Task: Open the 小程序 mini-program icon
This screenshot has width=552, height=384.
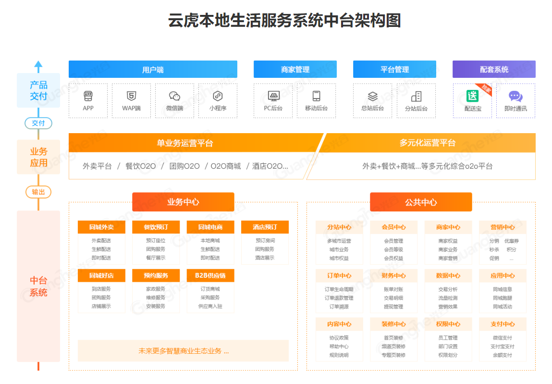Action: coord(218,96)
